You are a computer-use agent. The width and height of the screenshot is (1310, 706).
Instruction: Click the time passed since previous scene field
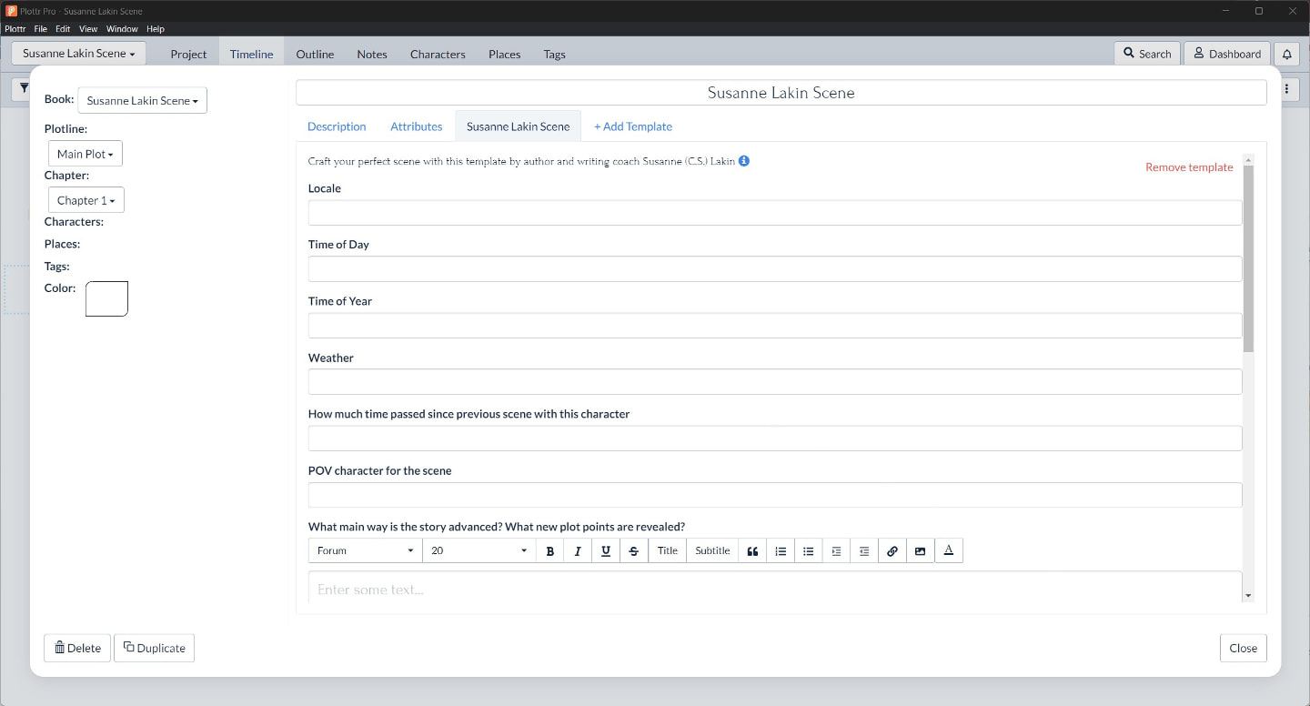775,439
